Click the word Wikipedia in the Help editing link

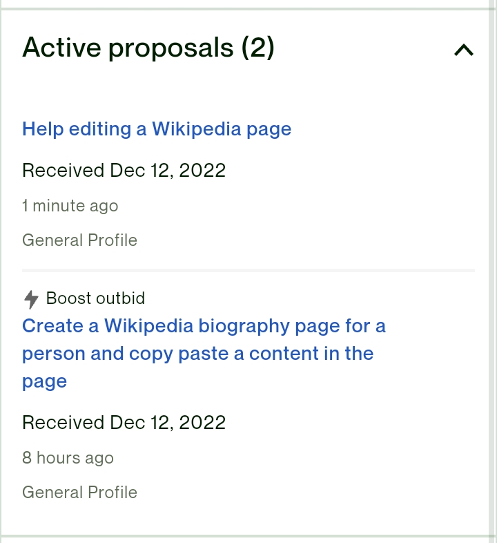pos(196,128)
